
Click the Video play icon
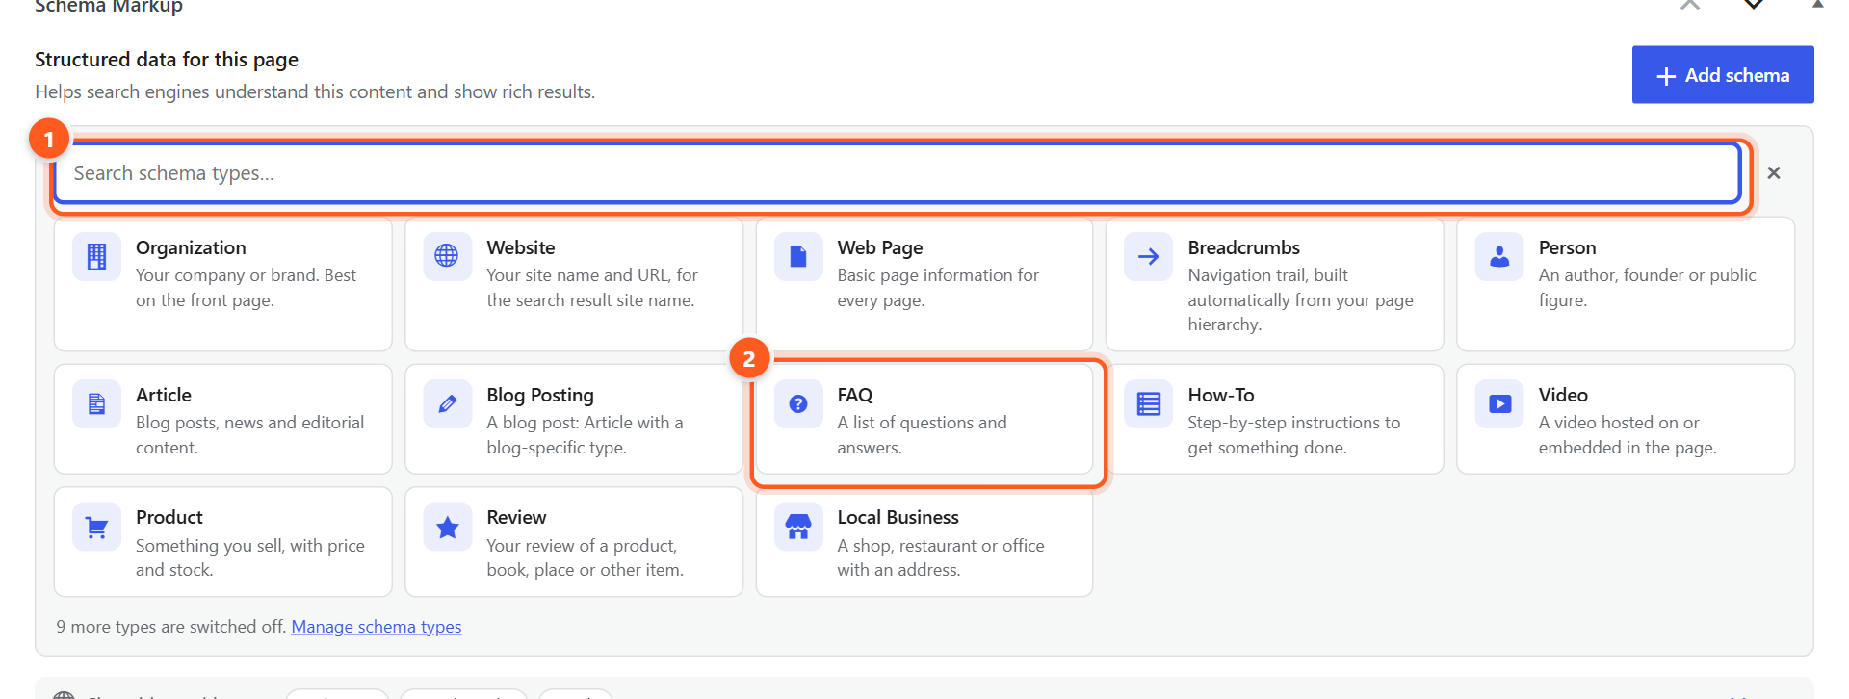click(1499, 403)
